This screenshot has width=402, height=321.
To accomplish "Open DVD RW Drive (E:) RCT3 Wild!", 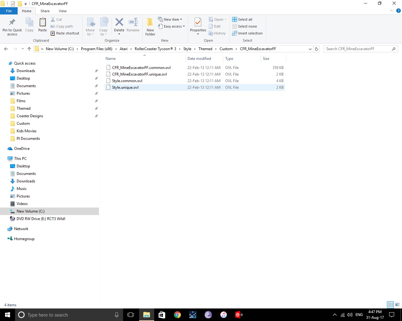I will pyautogui.click(x=41, y=219).
